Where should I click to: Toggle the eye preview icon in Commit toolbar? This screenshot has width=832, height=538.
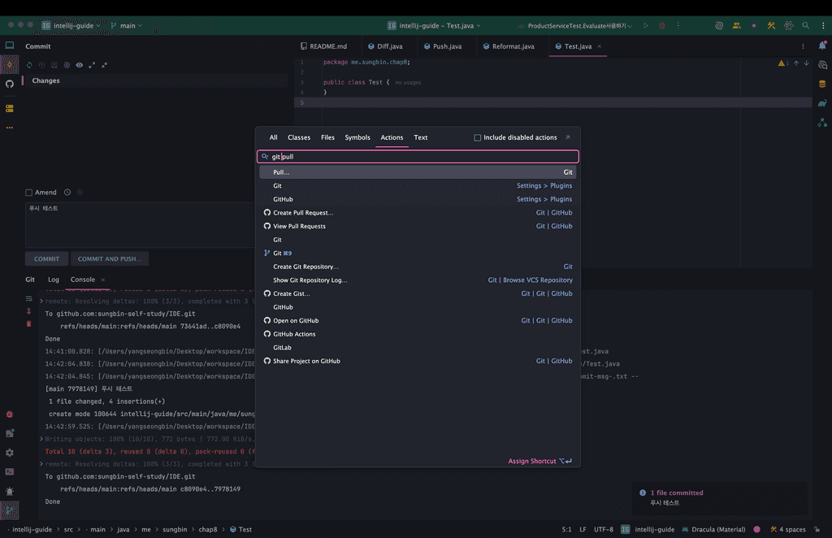[x=79, y=65]
